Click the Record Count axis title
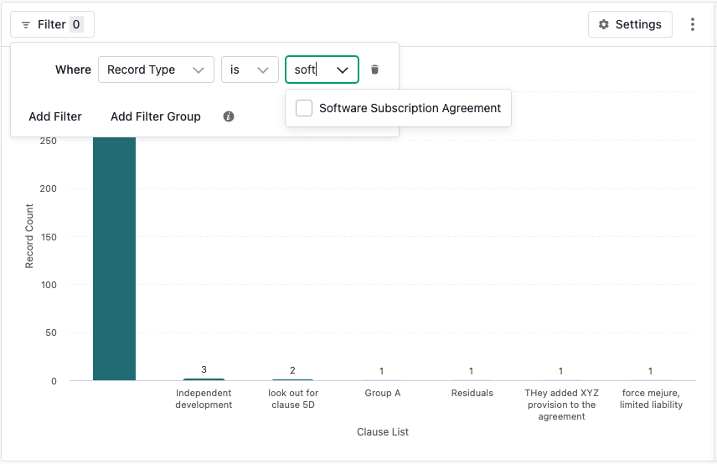The width and height of the screenshot is (717, 464). point(29,236)
